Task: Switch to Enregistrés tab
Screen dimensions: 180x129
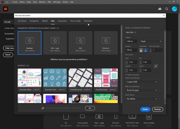Action: [34, 21]
